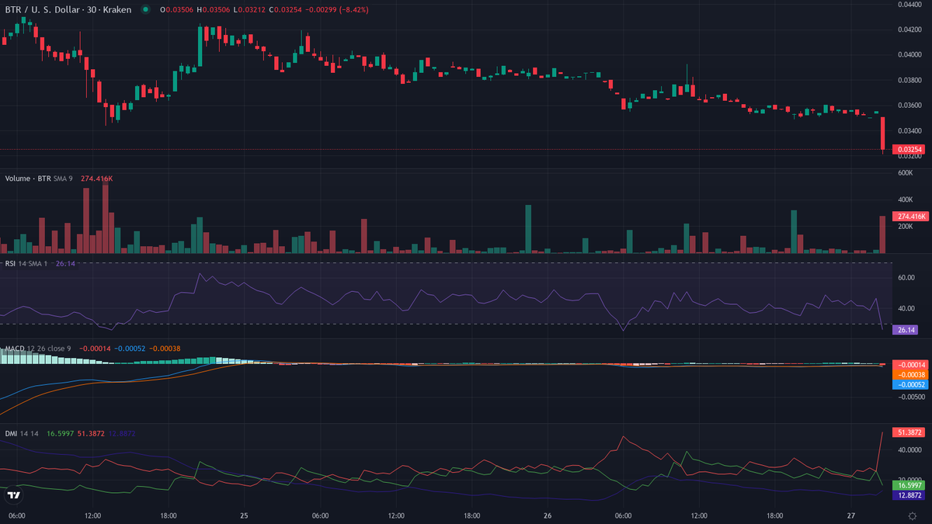The height and width of the screenshot is (524, 932).
Task: Click the blue -0.00052 value in MACD legend
Action: (x=130, y=349)
